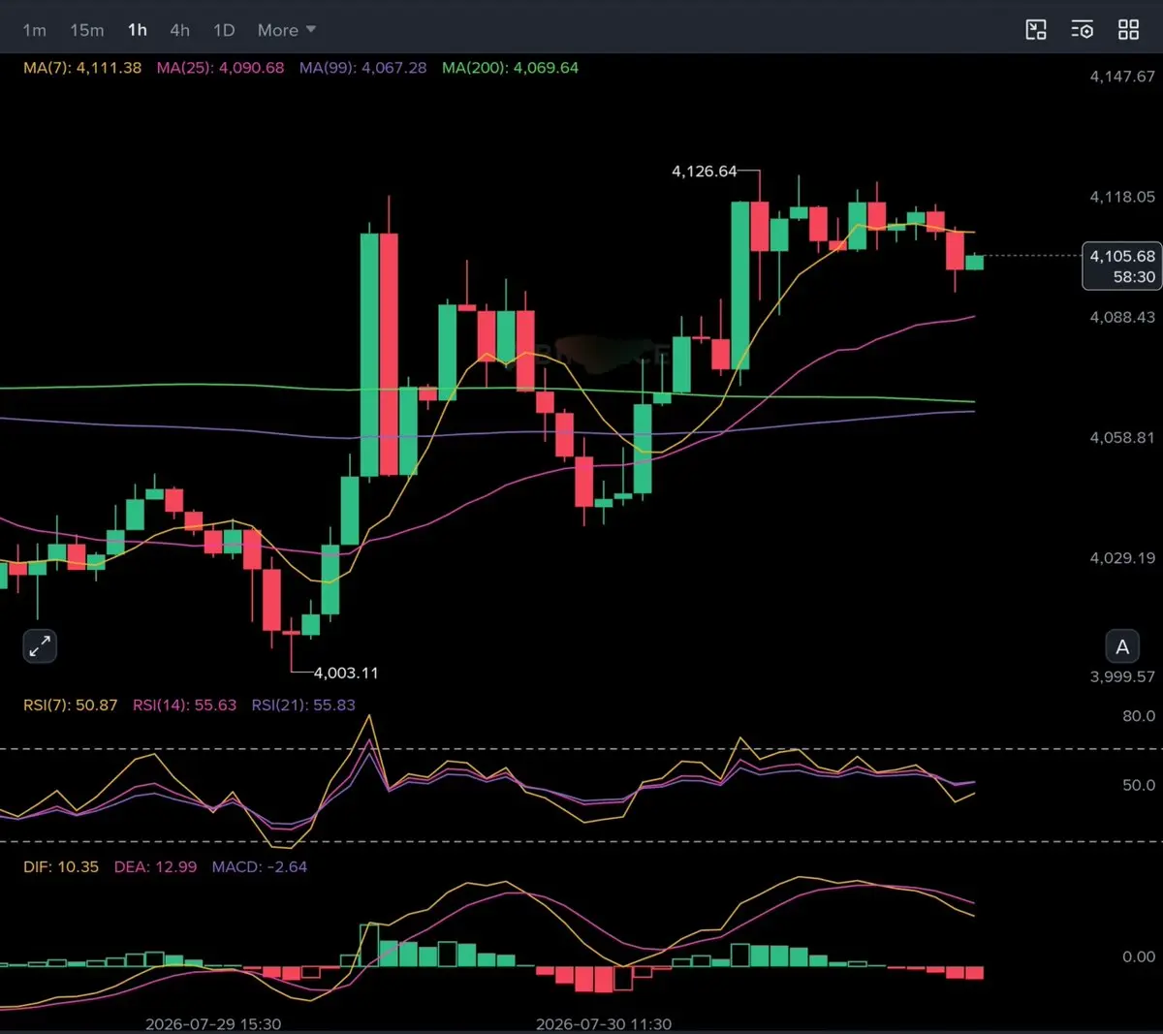Click the 4,118.05 price axis label
This screenshot has width=1163, height=1034.
[1122, 197]
